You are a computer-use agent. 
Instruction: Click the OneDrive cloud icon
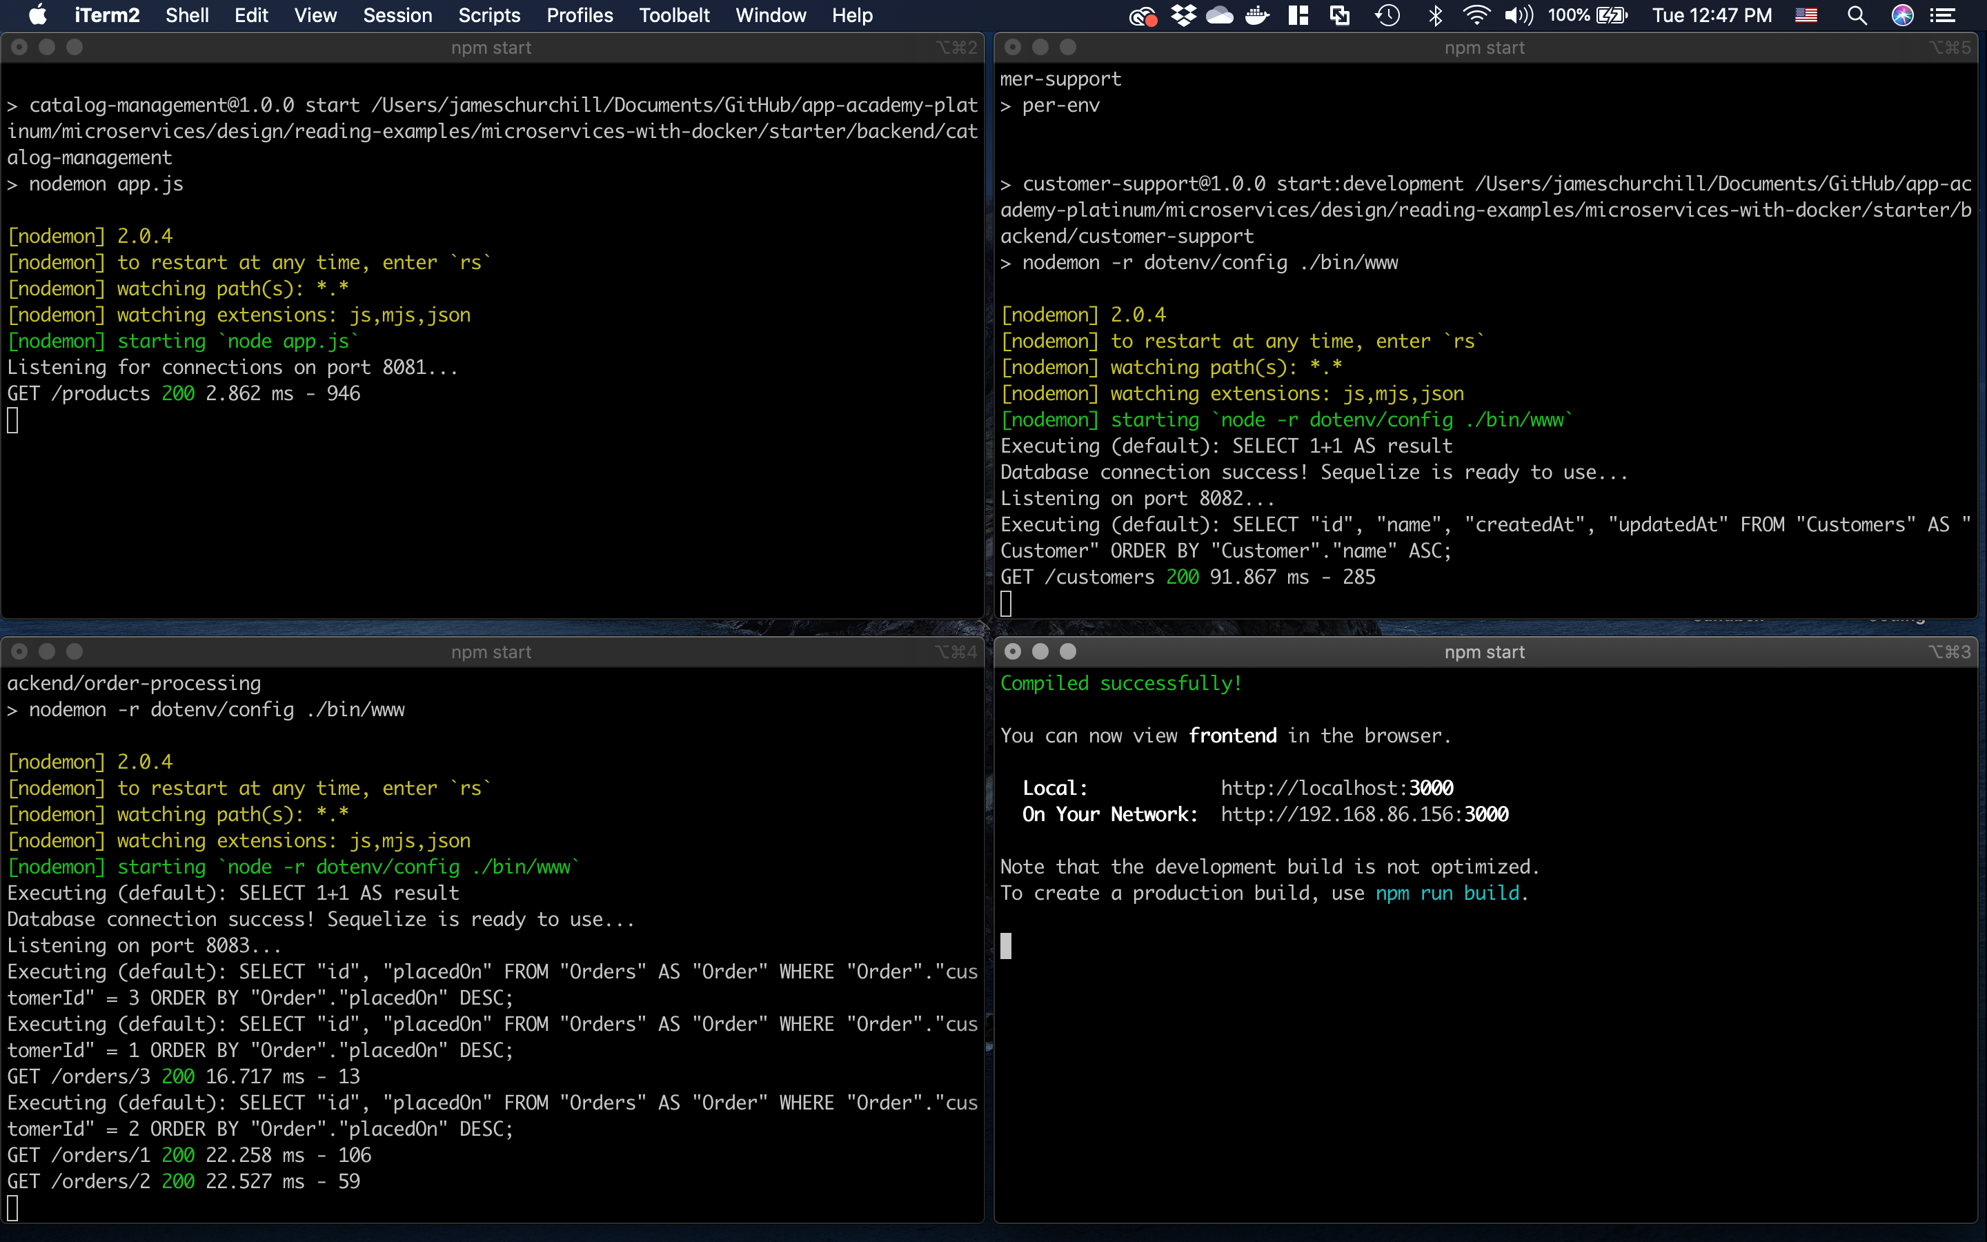click(1220, 14)
